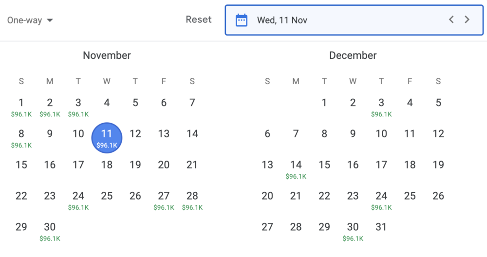Advance to next day with right chevron
Screen dimensions: 487x257
coord(467,20)
